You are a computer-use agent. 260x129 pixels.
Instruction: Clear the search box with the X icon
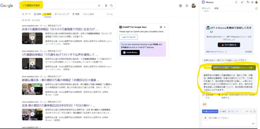99,6
